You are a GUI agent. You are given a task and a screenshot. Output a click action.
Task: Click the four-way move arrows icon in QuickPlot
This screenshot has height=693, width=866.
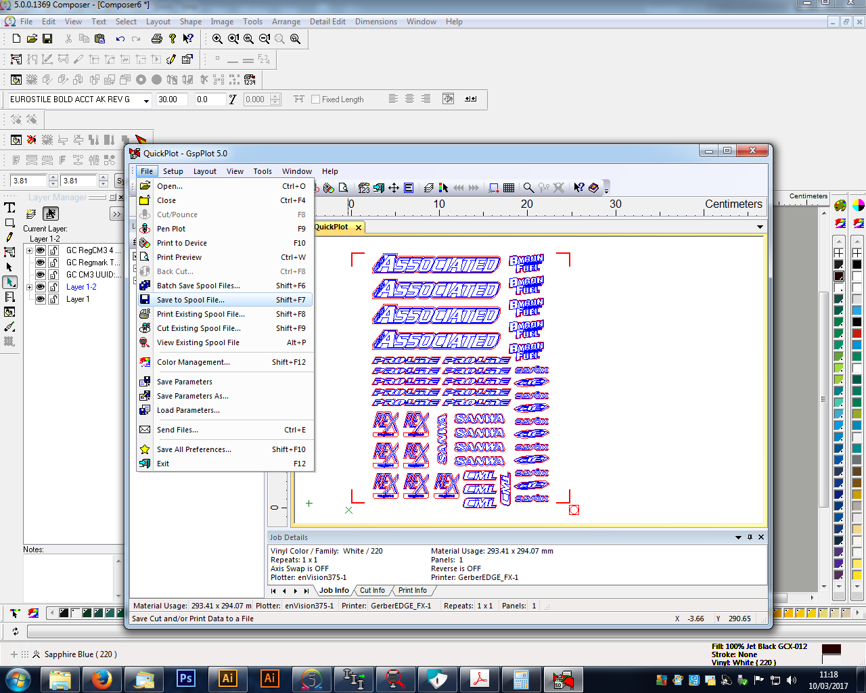[394, 187]
